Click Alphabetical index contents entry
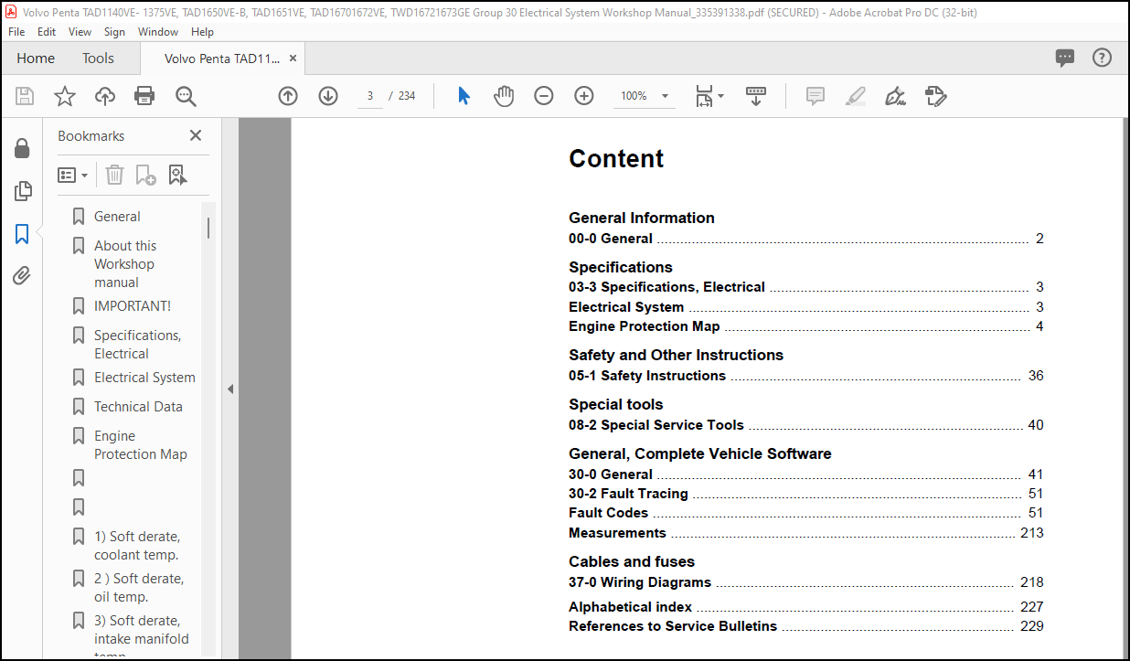 click(805, 607)
